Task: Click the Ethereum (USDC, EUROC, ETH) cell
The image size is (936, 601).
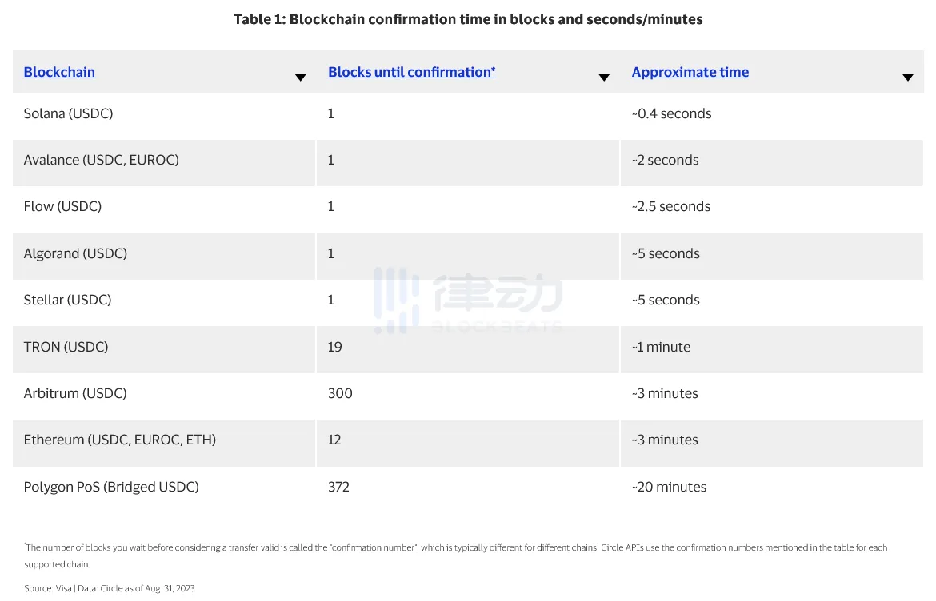Action: point(120,440)
